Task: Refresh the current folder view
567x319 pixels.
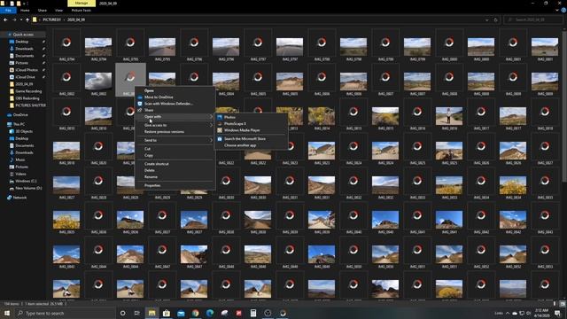Action: [496, 19]
